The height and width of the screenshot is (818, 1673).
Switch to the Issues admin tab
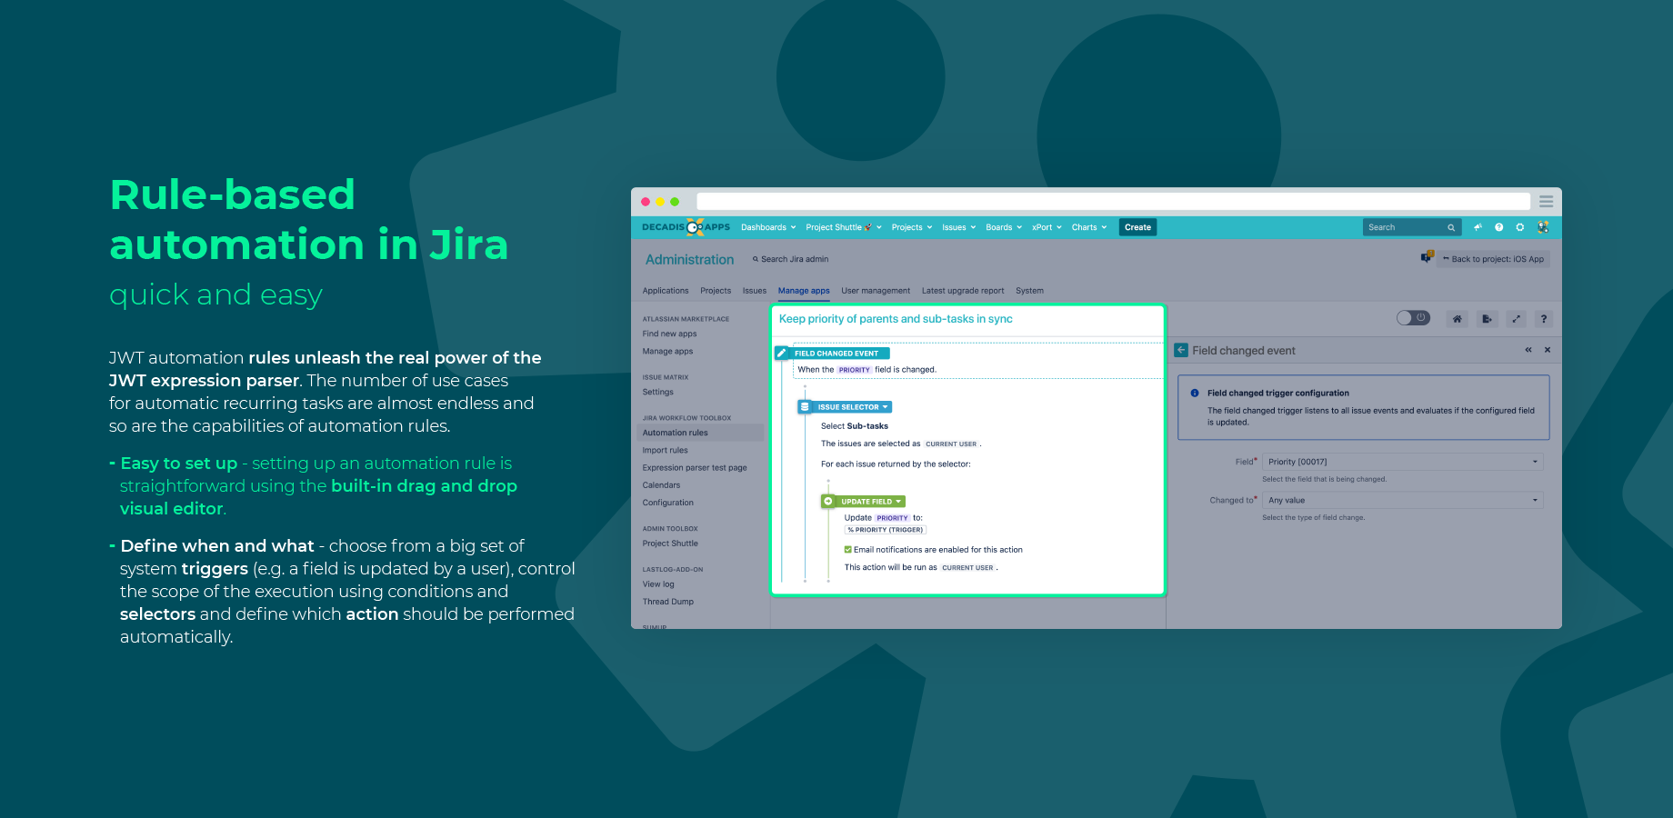(x=755, y=291)
